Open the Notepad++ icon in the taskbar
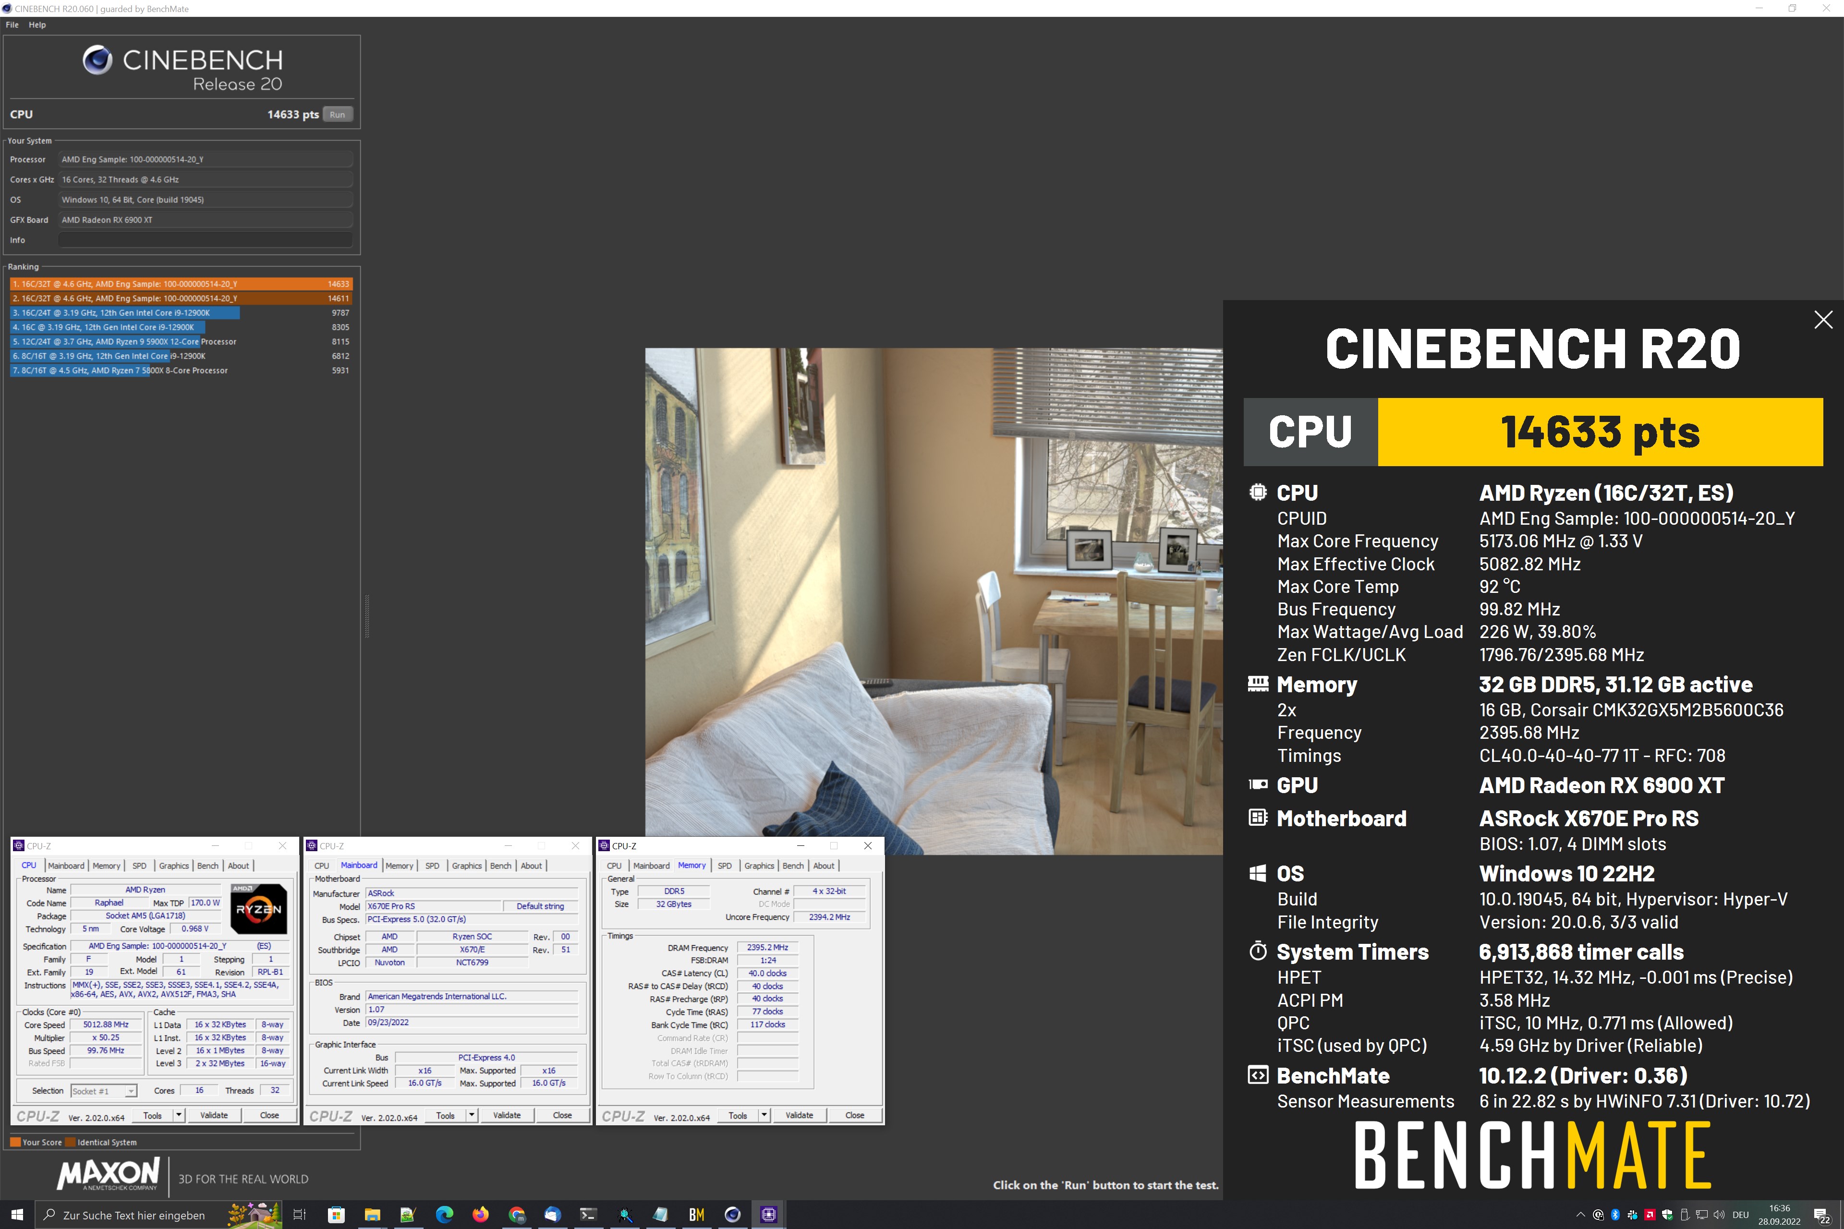Viewport: 1844px width, 1229px height. point(409,1214)
